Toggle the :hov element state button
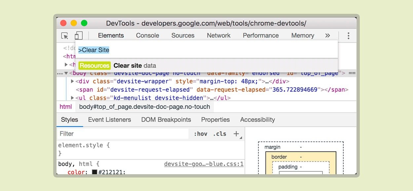This screenshot has width=413, height=191. [201, 134]
